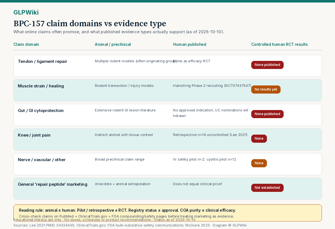Click the 'Sources: Lee 2021 PMID 34324435' footer line

coord(130,225)
